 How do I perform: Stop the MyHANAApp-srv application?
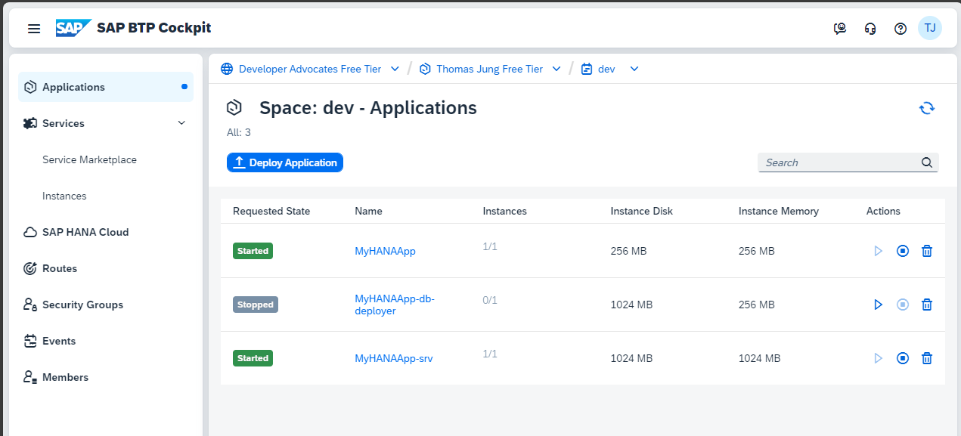pyautogui.click(x=903, y=357)
